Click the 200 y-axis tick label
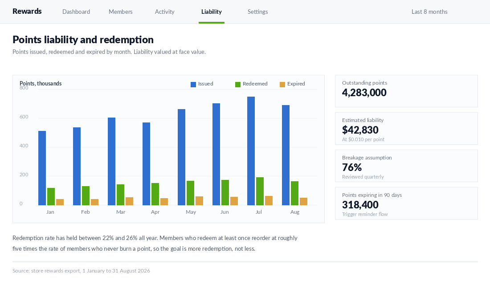The width and height of the screenshot is (490, 285). point(24,175)
